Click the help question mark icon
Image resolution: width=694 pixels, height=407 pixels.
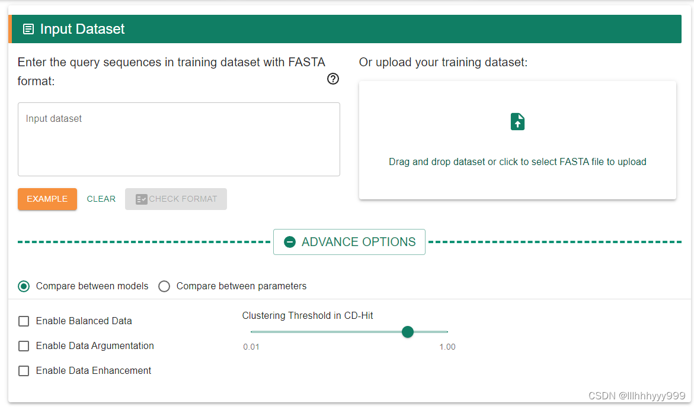pos(333,79)
